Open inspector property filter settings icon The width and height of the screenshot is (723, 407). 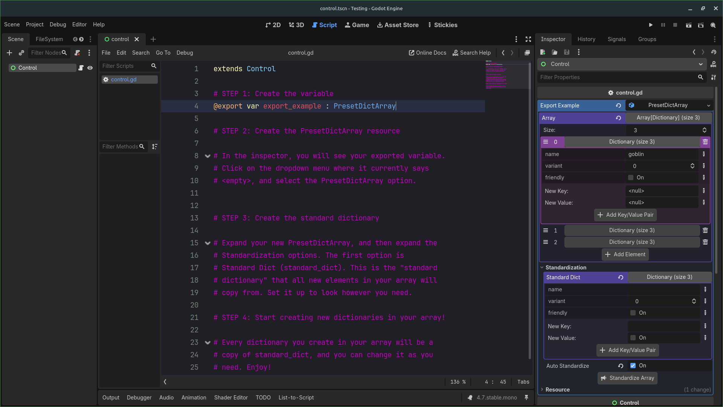(714, 77)
